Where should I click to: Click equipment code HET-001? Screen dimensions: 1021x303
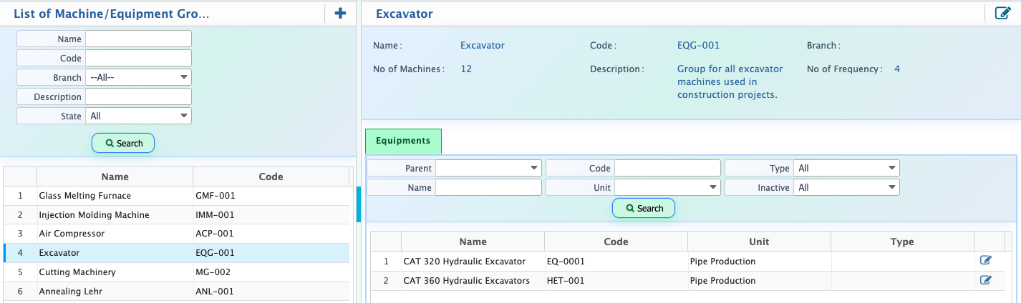pyautogui.click(x=565, y=281)
